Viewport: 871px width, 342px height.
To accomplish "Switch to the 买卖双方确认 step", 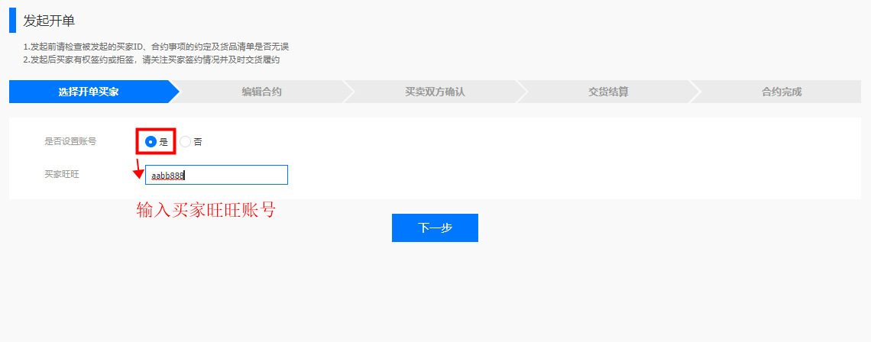I will [434, 92].
